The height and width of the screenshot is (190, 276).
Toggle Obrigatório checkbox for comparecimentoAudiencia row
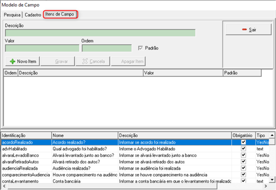[x=243, y=174]
